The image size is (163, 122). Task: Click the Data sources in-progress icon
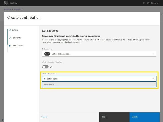[10, 46]
